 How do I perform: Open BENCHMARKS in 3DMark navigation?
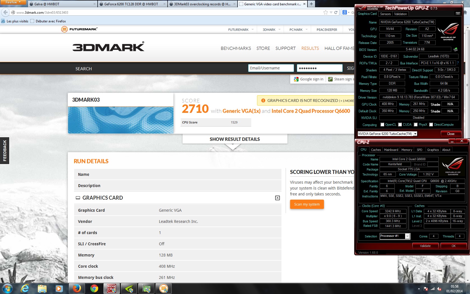236,48
